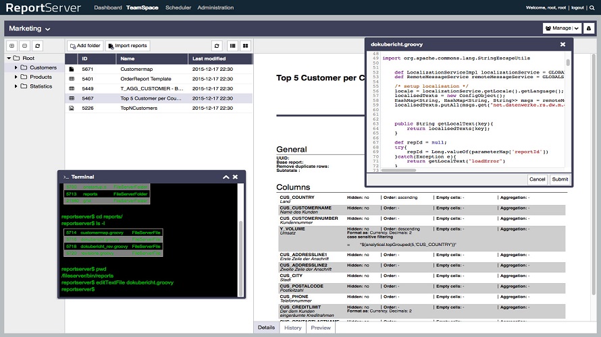Submit the dokubericht.groovy editor changes
The width and height of the screenshot is (601, 337).
click(x=560, y=179)
